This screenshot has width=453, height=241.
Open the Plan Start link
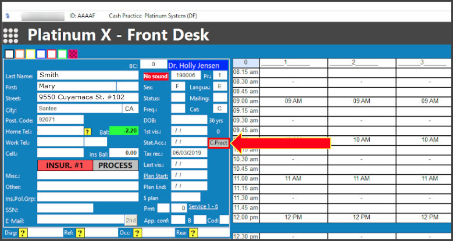pyautogui.click(x=155, y=176)
